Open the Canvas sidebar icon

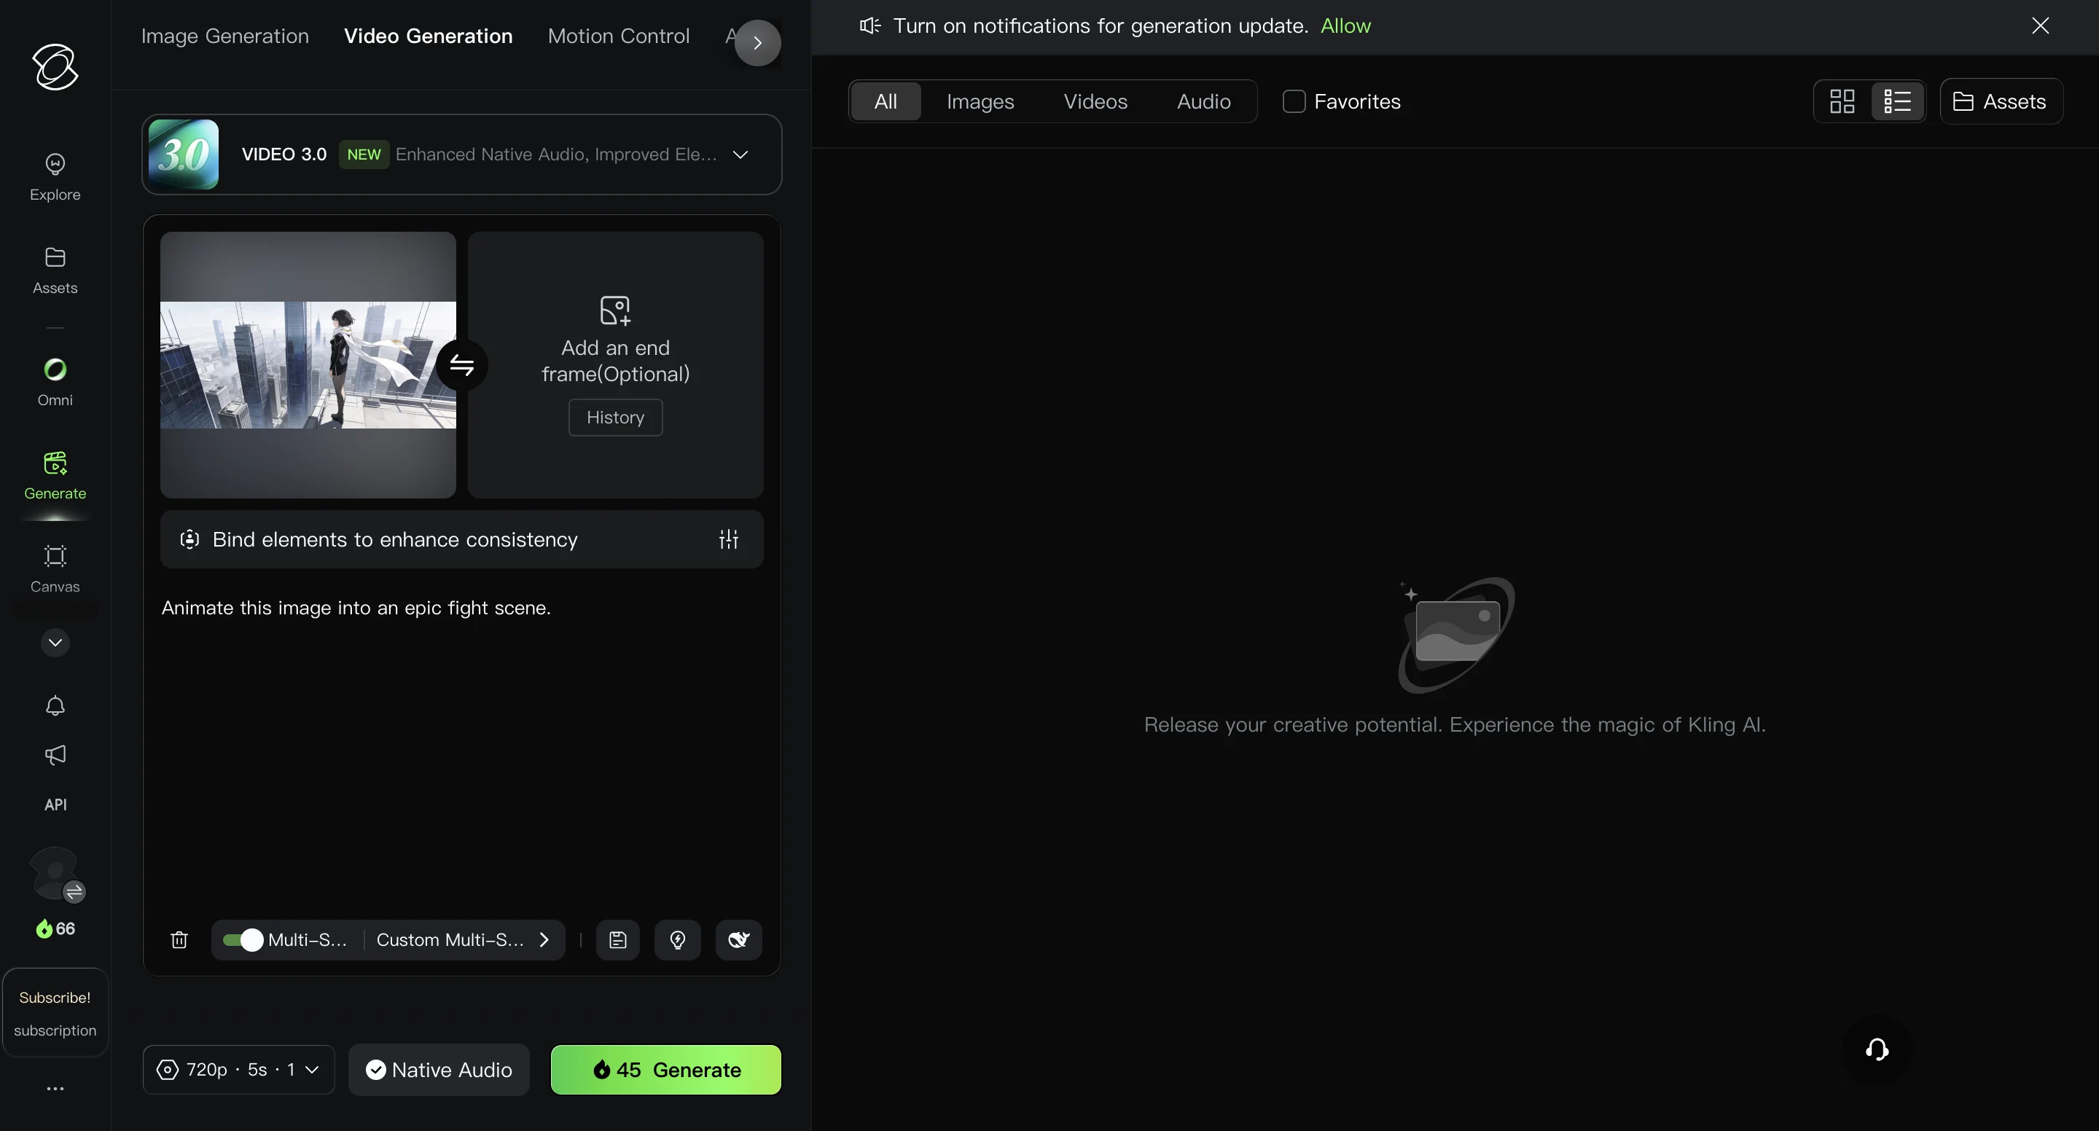tap(55, 568)
